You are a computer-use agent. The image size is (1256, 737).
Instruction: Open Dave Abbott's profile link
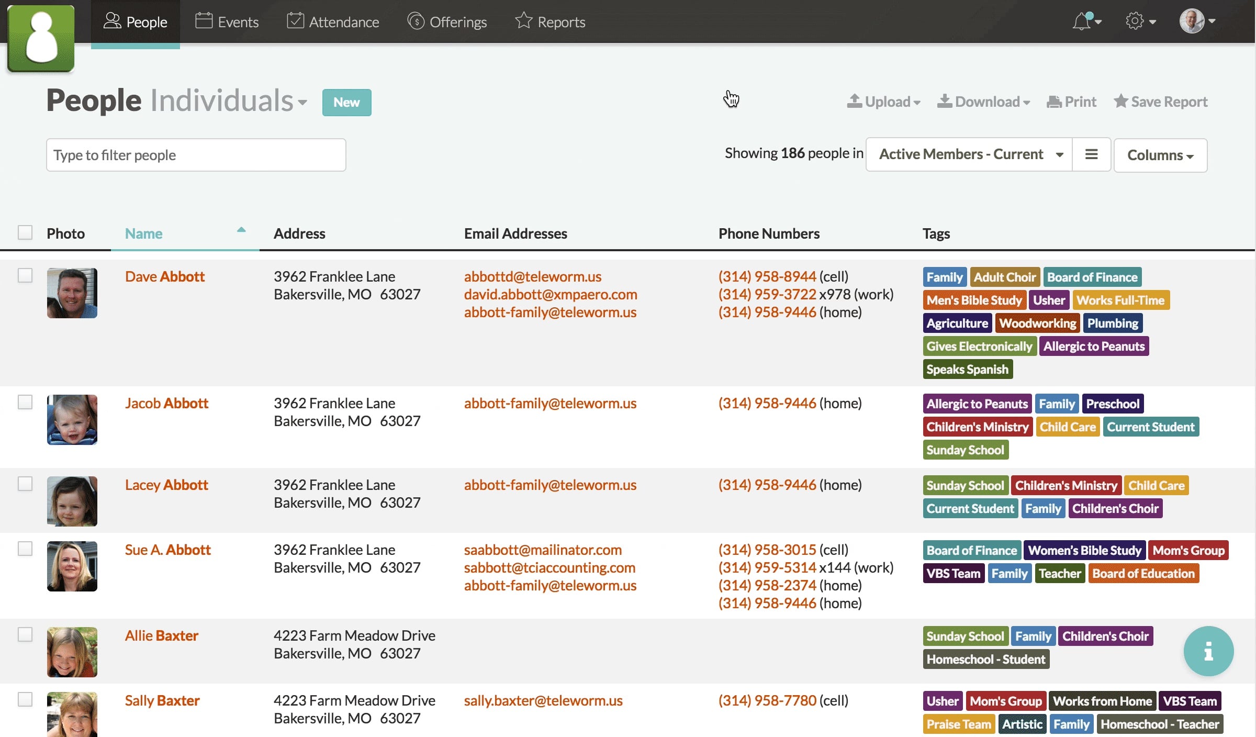(x=165, y=276)
